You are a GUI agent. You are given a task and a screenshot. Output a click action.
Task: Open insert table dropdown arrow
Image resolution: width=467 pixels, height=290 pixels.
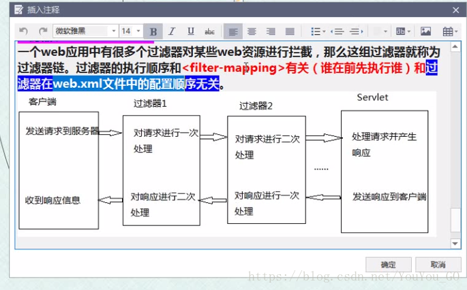(456, 31)
